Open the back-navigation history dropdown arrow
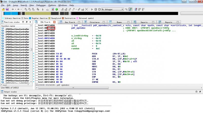 click(15, 9)
